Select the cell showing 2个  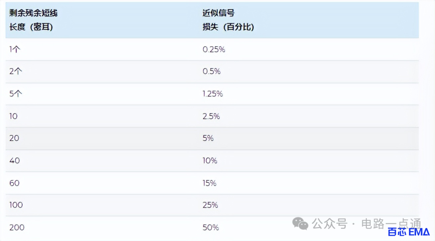pyautogui.click(x=16, y=71)
